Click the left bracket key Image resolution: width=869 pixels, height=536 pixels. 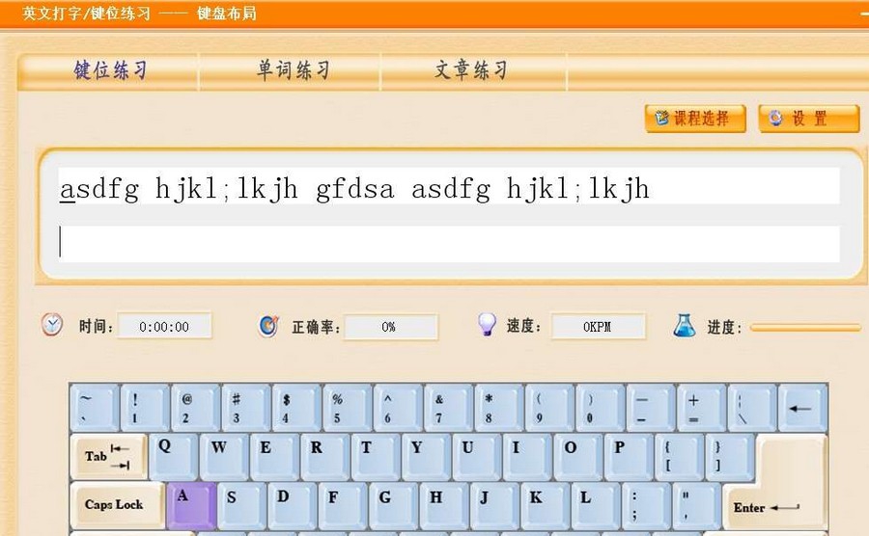click(679, 456)
